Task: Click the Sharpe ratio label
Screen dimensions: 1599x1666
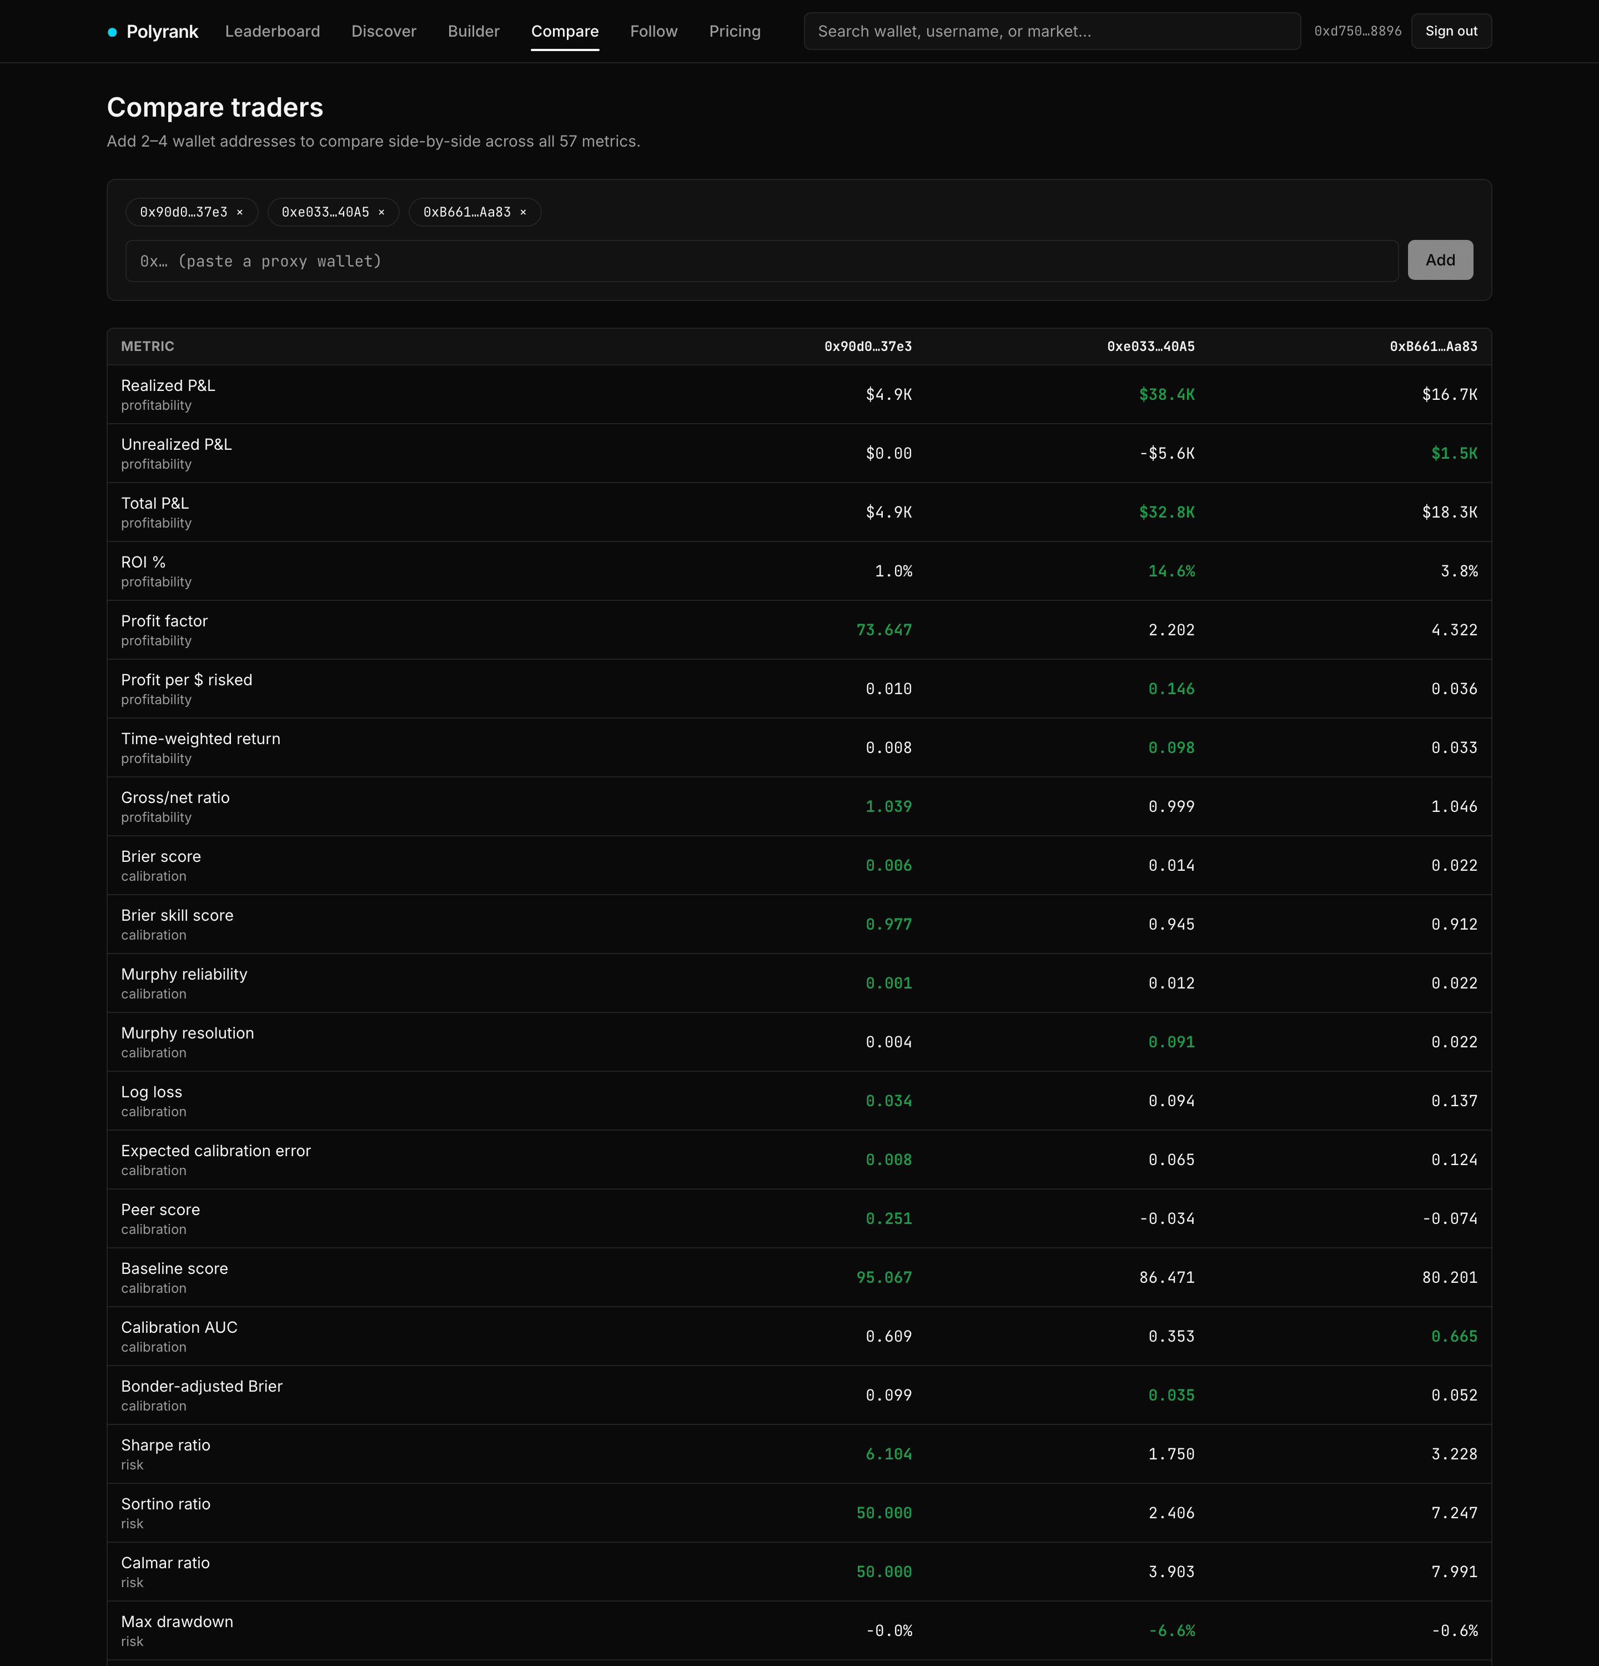Action: (165, 1445)
